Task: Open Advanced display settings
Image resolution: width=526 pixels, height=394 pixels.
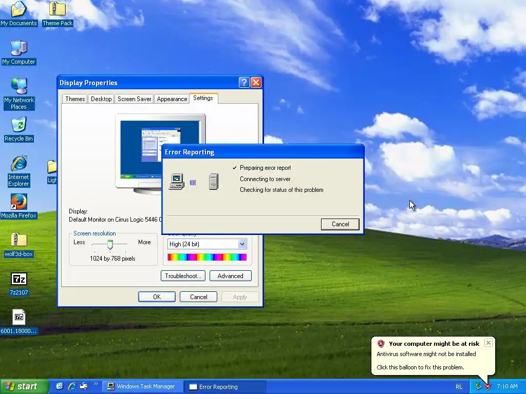Action: [231, 275]
